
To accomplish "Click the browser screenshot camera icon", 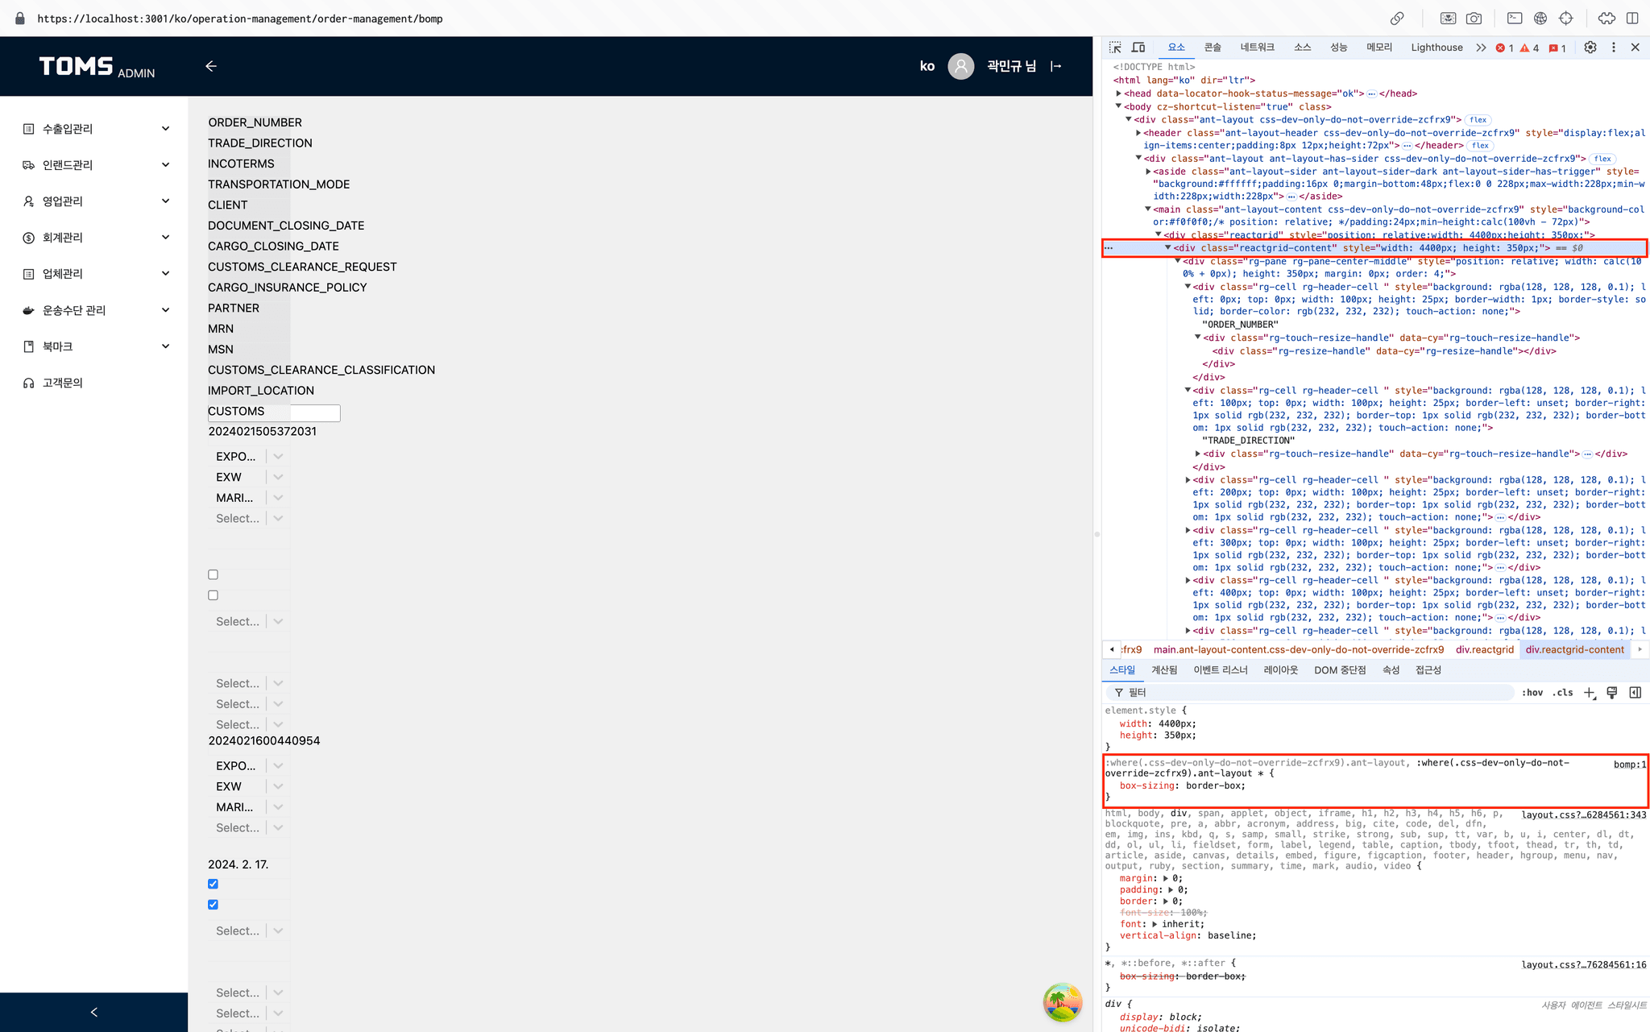I will (1474, 18).
